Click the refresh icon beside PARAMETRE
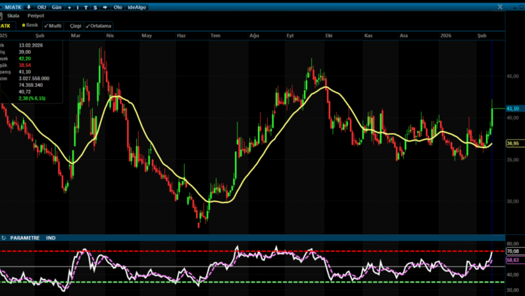525x296 pixels. [x=5, y=237]
